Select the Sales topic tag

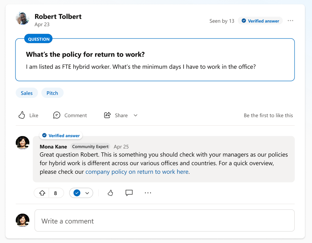pyautogui.click(x=27, y=93)
